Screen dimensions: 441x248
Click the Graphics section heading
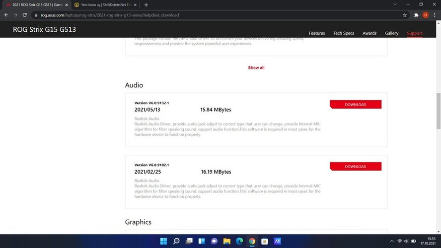tap(138, 222)
